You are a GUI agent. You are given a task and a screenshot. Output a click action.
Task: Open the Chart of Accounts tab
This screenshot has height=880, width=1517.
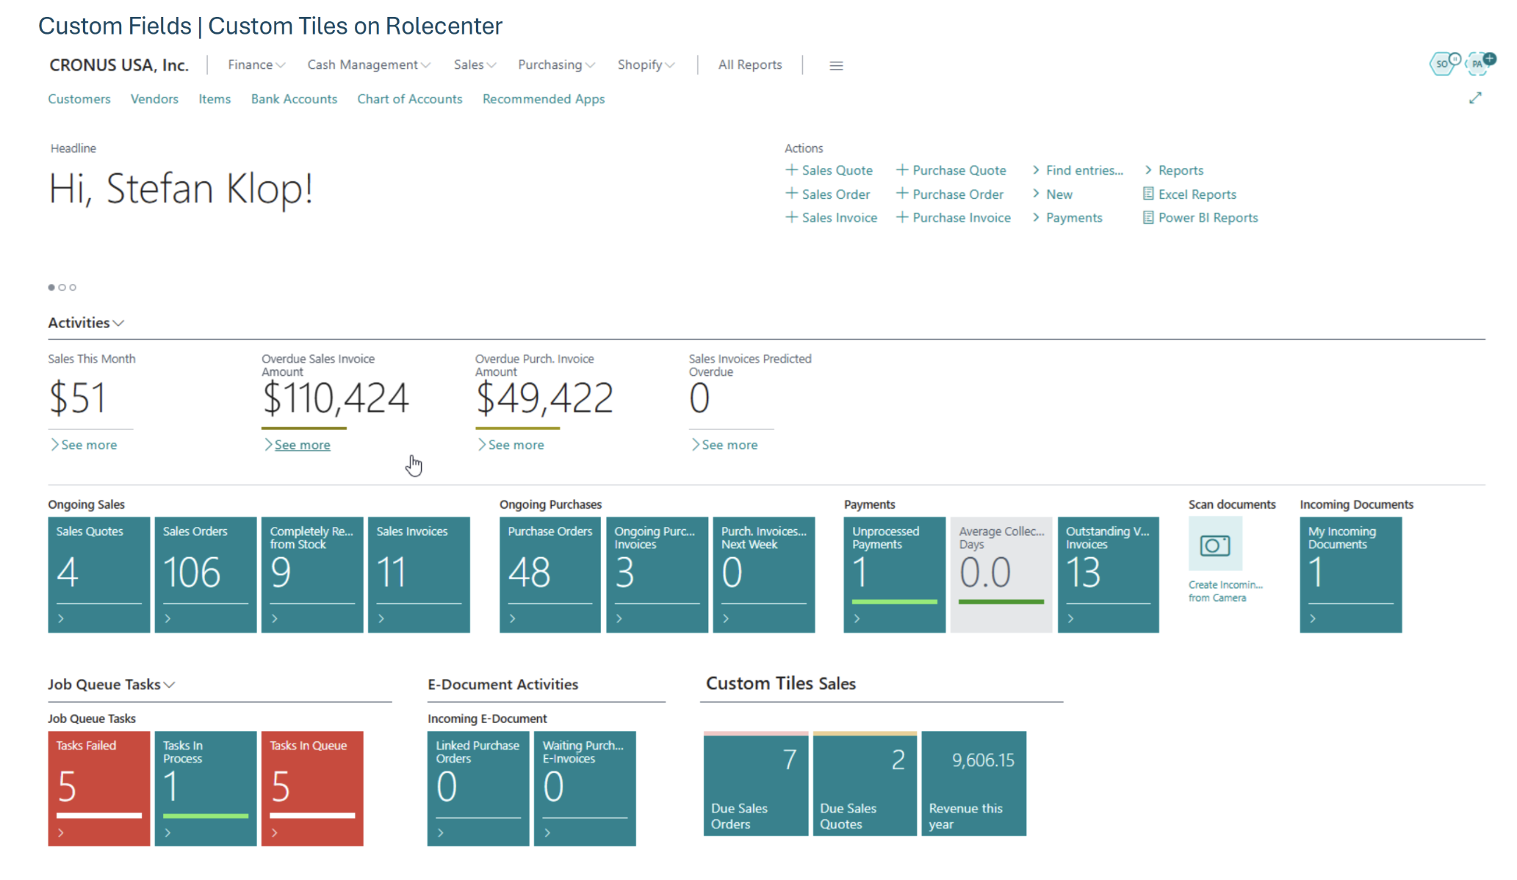click(409, 99)
